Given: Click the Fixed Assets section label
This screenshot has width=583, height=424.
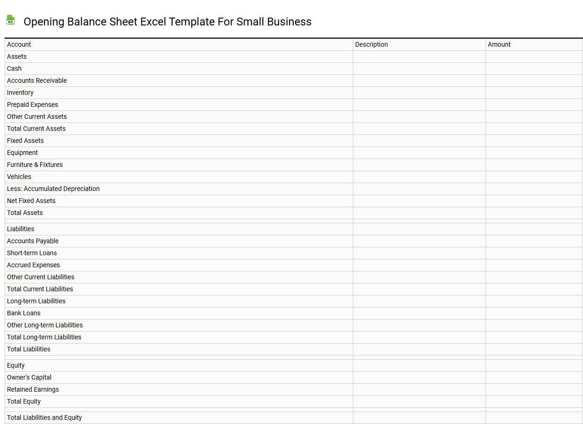Looking at the screenshot, I should [25, 141].
